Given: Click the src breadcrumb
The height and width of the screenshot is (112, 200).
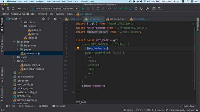Looking at the screenshot, I should coord(51,14).
